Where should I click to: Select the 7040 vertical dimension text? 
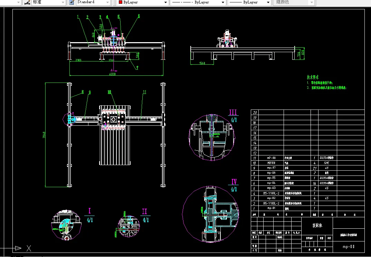click(44, 135)
